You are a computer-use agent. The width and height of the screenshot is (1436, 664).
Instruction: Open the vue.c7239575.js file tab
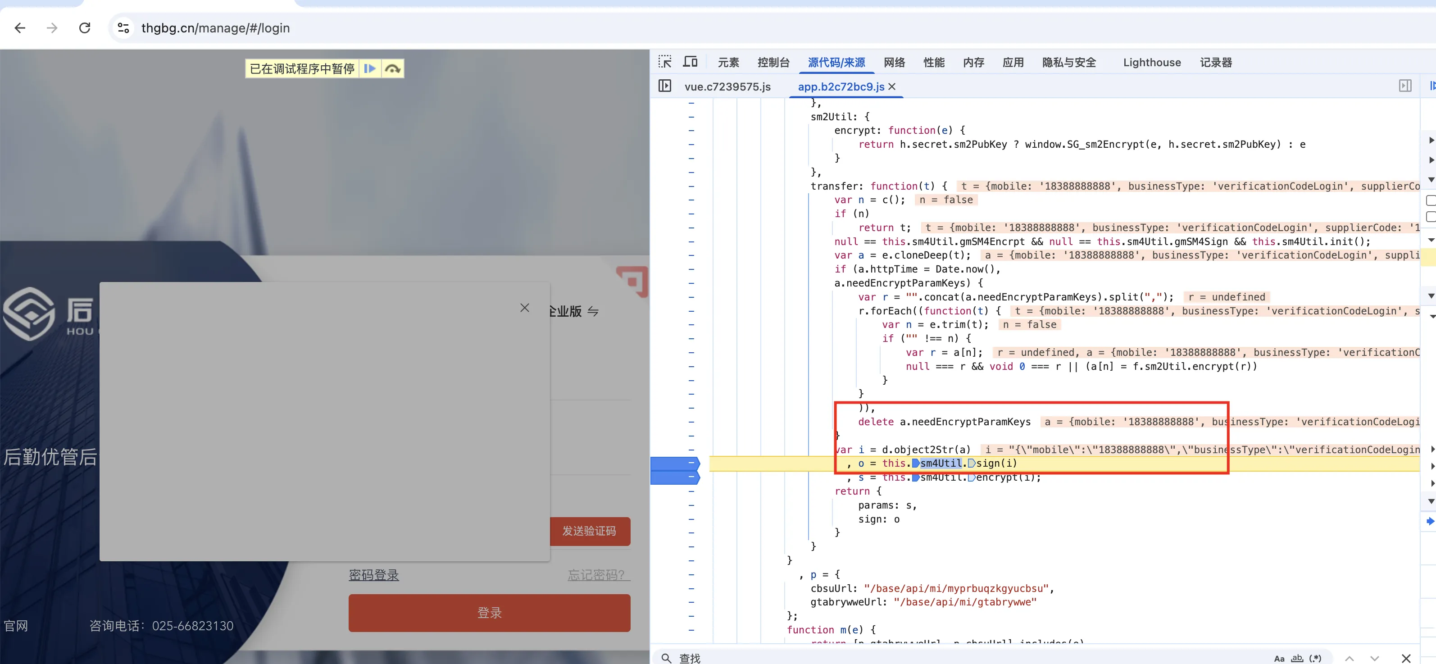(x=727, y=86)
